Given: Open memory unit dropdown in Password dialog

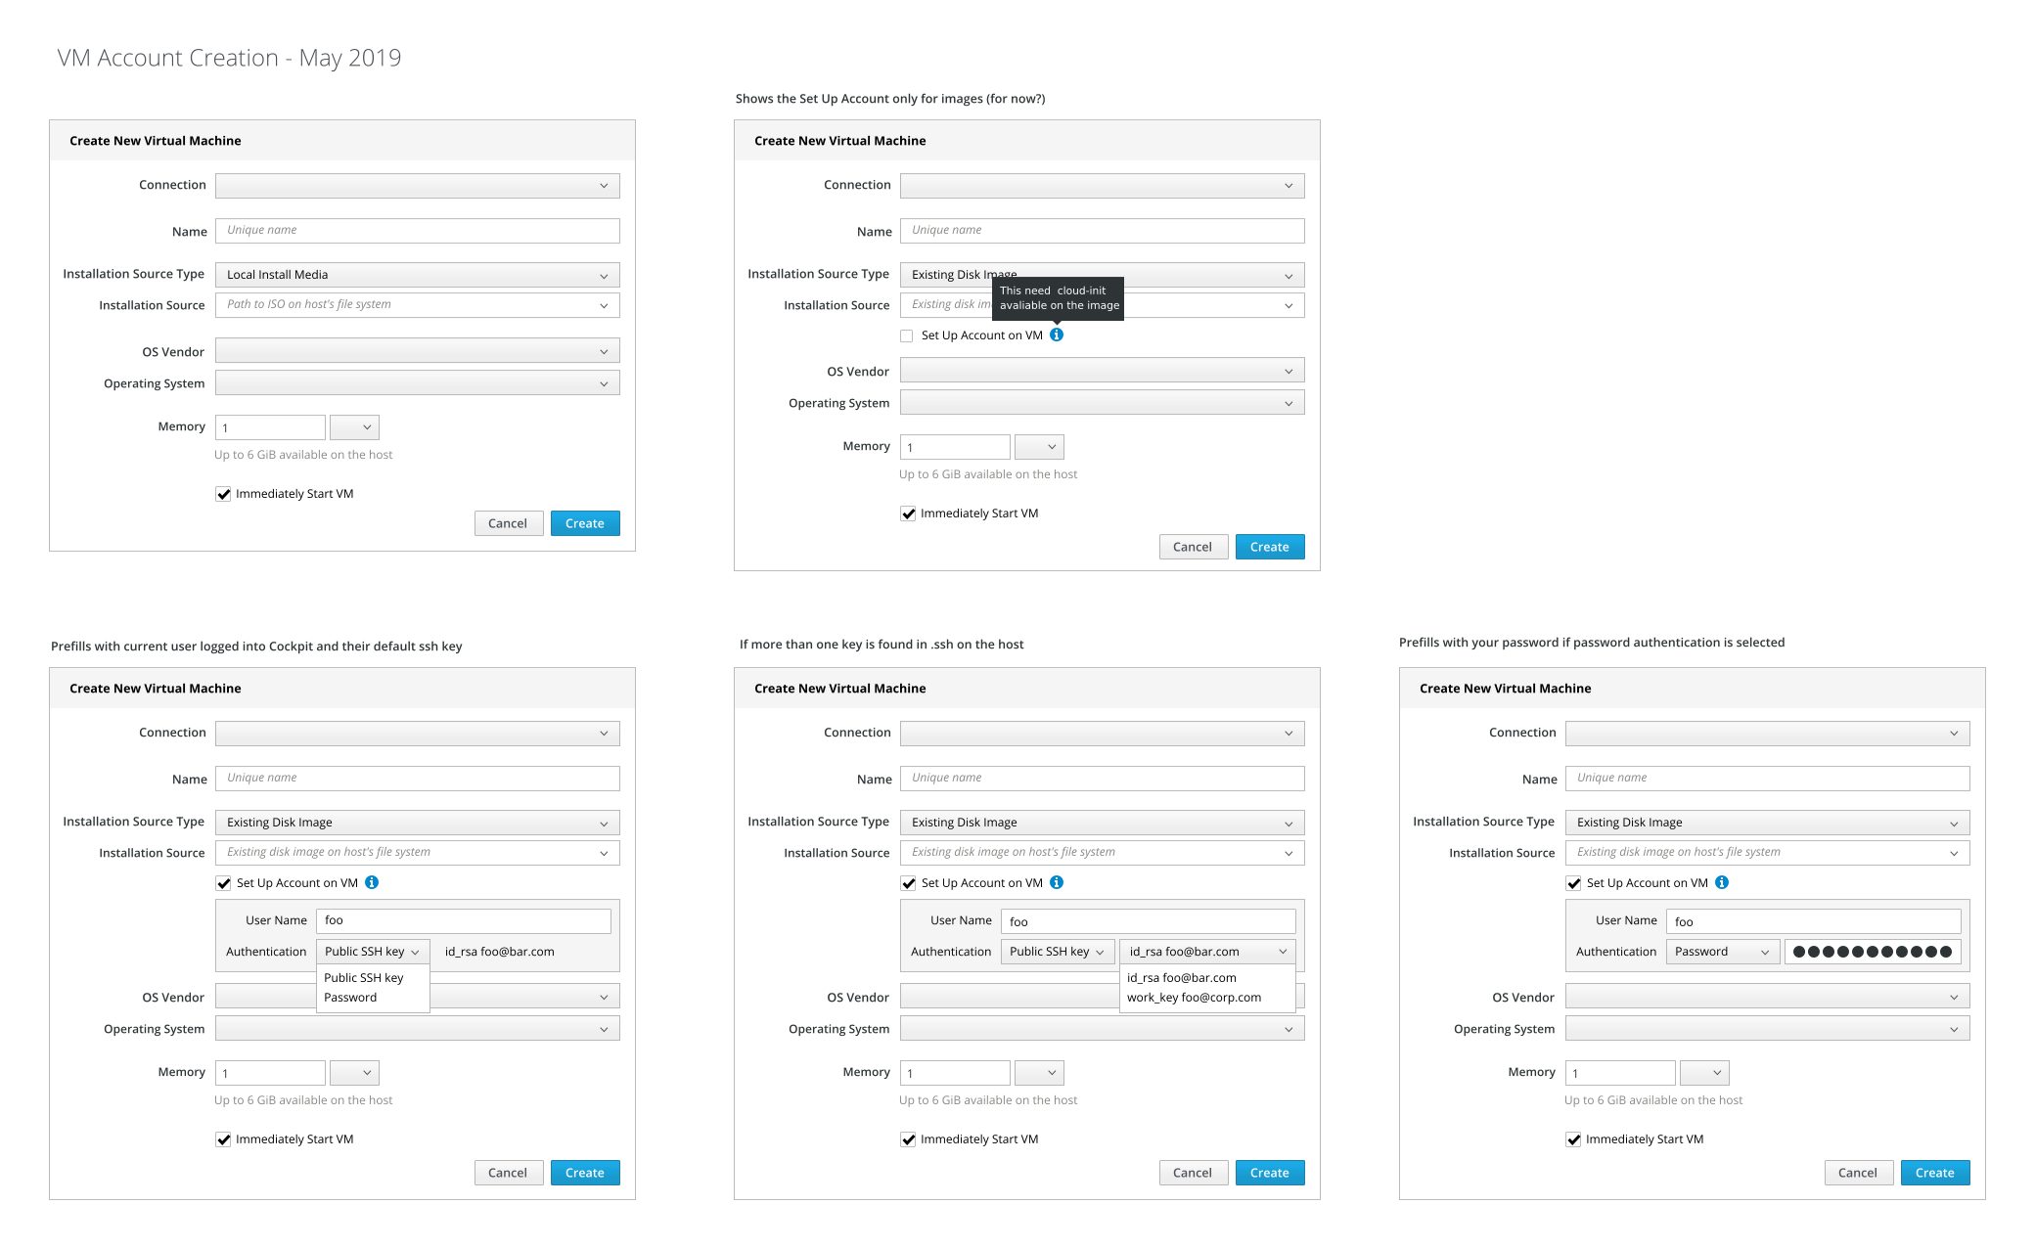Looking at the screenshot, I should pos(1704,1073).
